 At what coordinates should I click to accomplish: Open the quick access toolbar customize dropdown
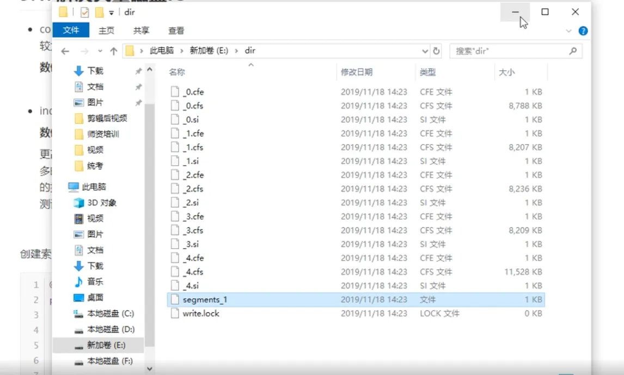(112, 13)
